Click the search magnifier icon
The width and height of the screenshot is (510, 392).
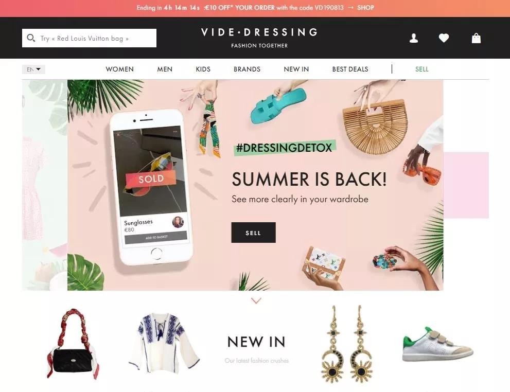coord(31,38)
